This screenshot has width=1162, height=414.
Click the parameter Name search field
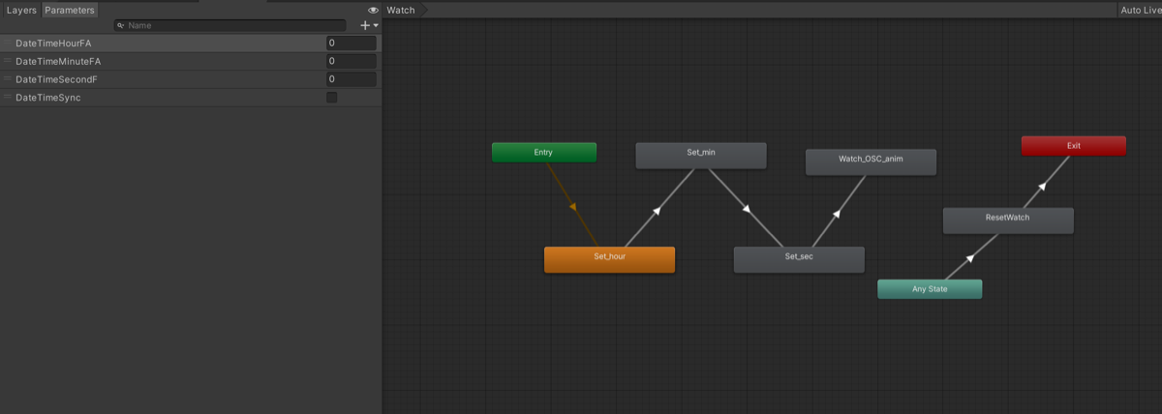[229, 25]
